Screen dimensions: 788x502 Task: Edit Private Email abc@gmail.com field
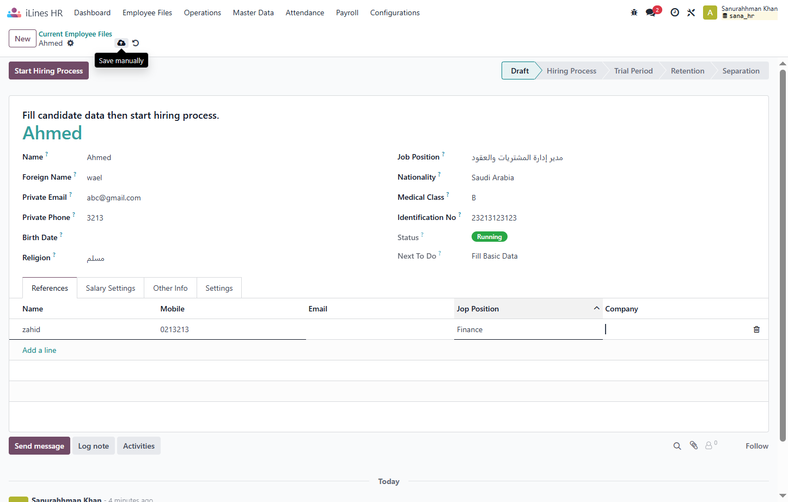[233, 198]
